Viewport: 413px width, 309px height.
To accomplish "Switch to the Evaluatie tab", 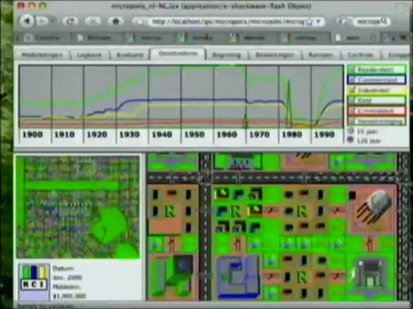I will [x=130, y=55].
